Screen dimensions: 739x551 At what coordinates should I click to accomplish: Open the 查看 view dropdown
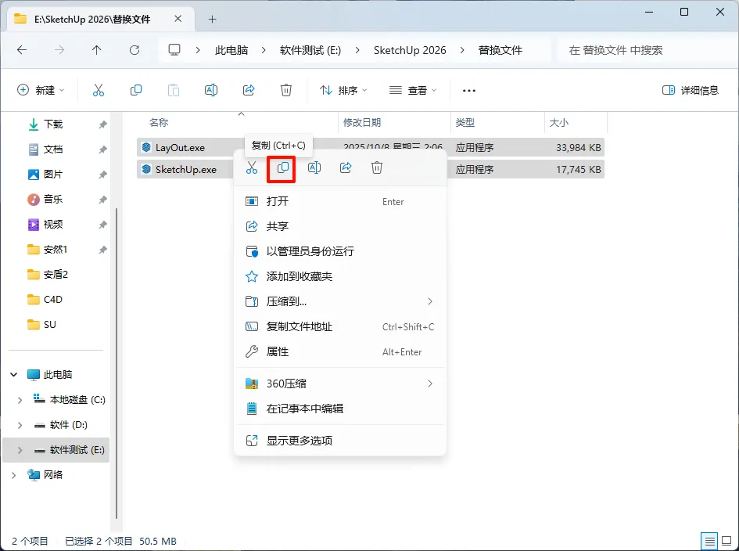(x=414, y=90)
